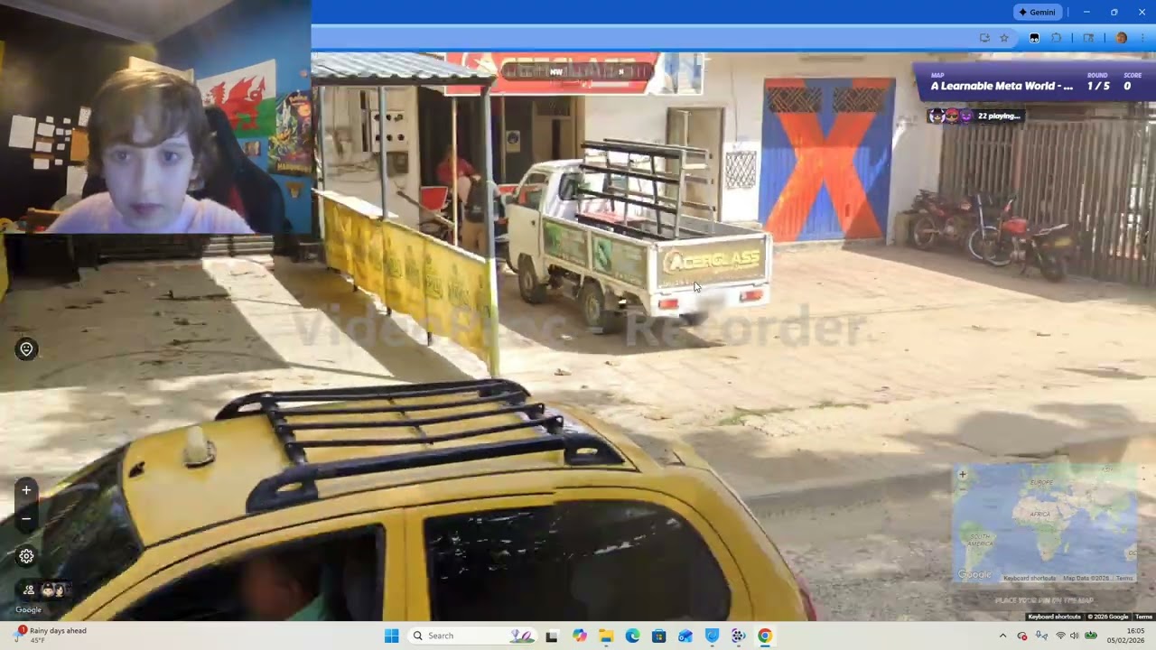Click the Place Your Pin On The Map button
Image resolution: width=1156 pixels, height=650 pixels.
pyautogui.click(x=1045, y=599)
